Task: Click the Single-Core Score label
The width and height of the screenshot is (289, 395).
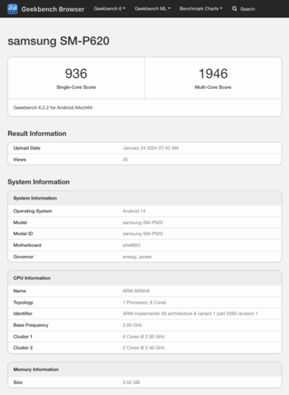Action: [x=76, y=87]
